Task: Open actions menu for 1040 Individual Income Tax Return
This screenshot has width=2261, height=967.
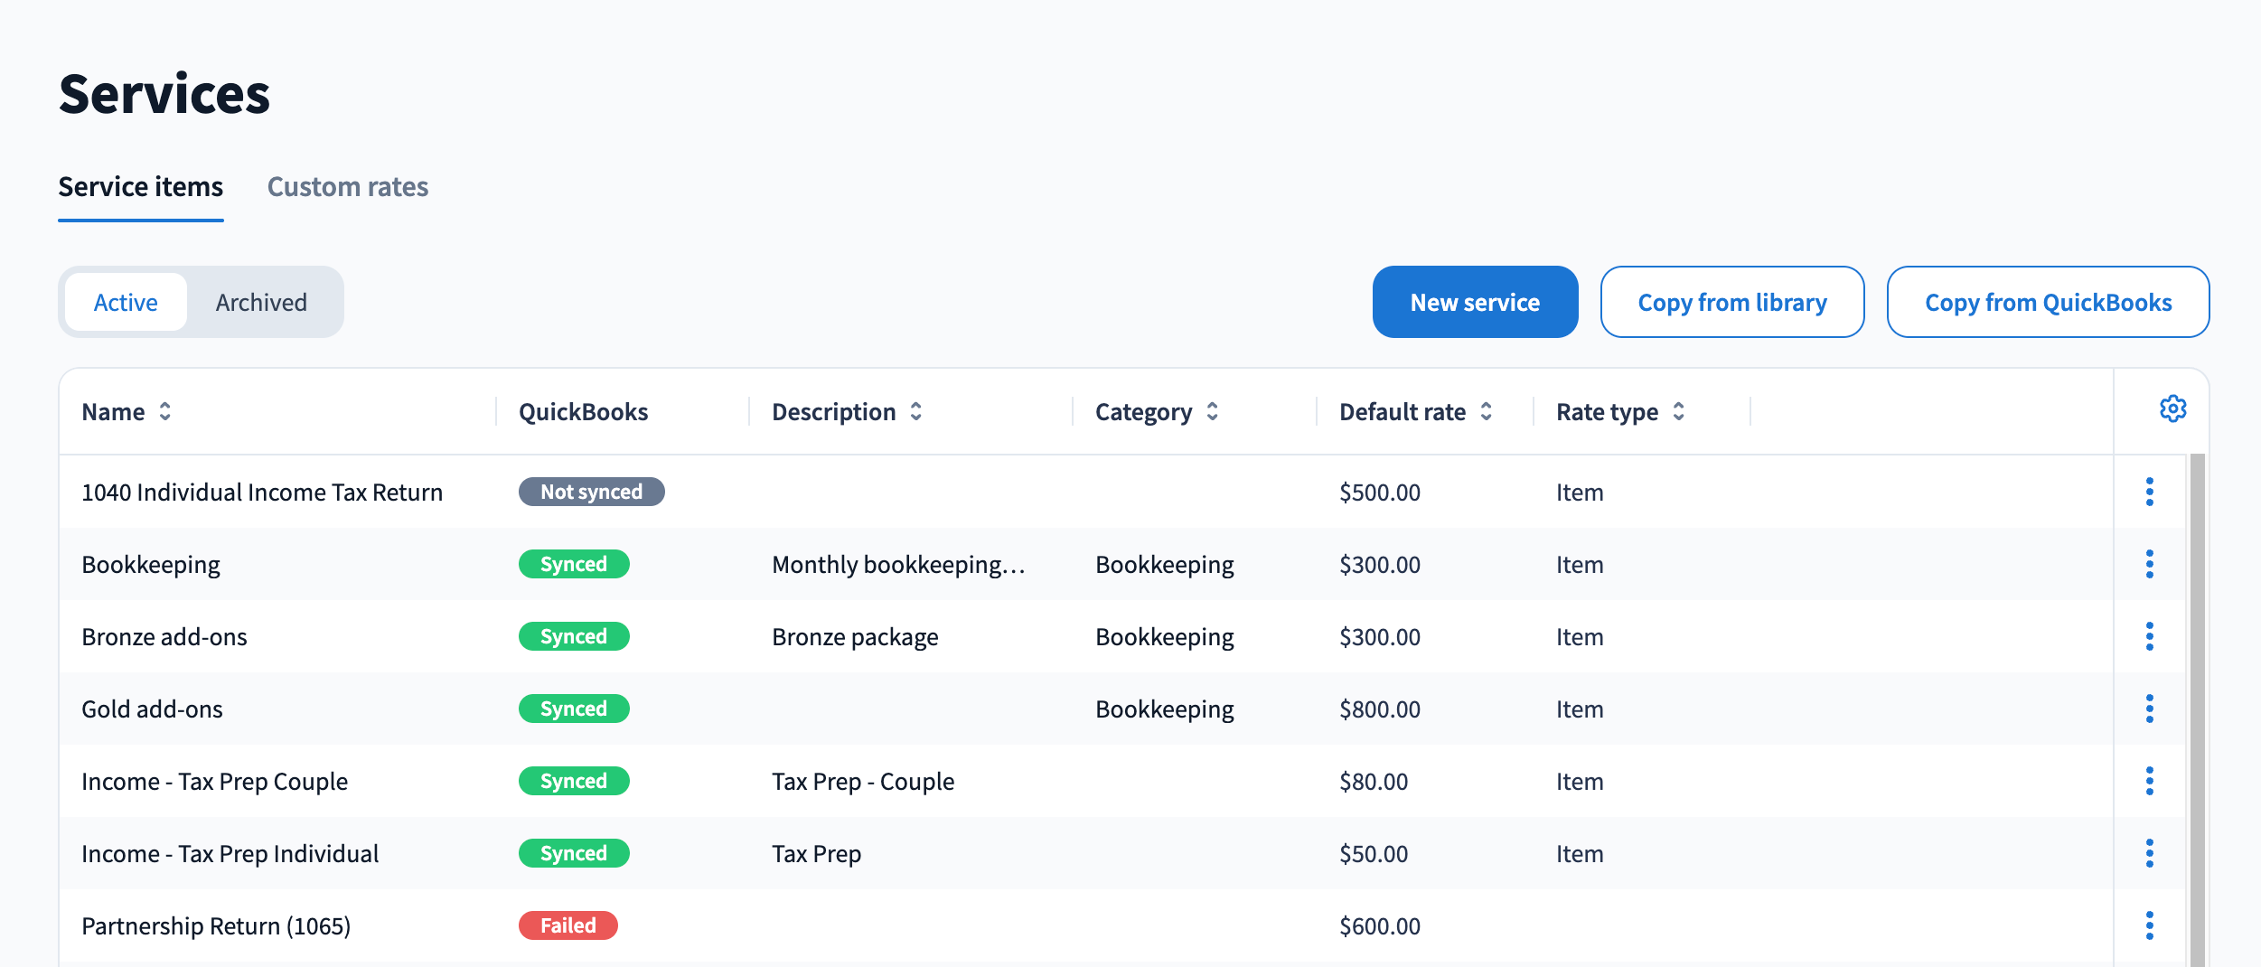Action: coord(2149,492)
